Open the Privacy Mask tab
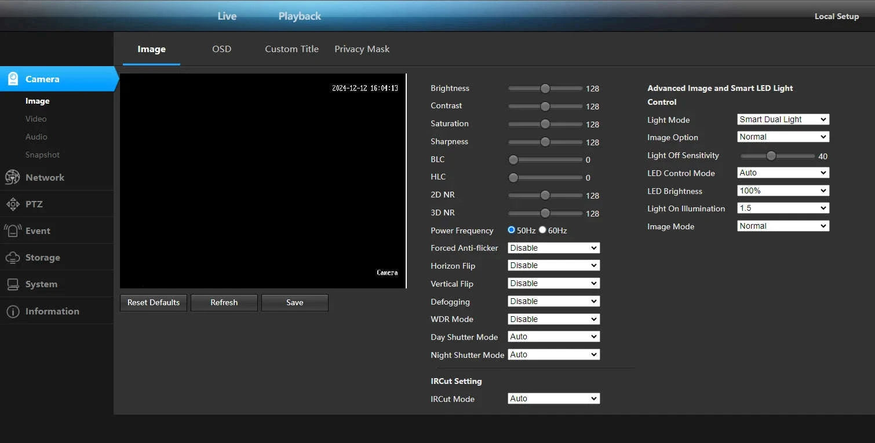Screen dimensions: 875x443 tap(362, 49)
